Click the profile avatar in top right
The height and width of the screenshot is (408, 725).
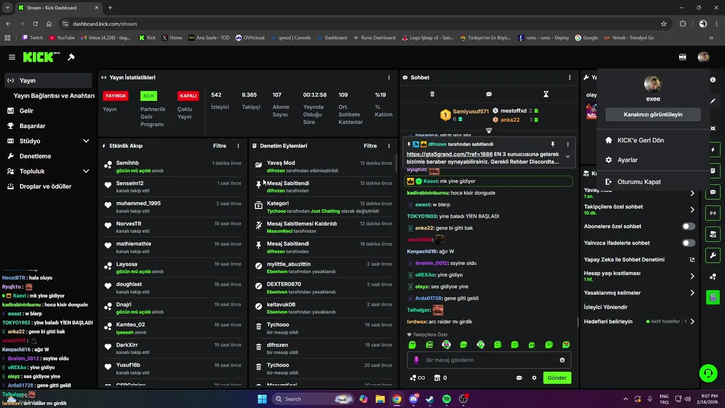pos(703,57)
